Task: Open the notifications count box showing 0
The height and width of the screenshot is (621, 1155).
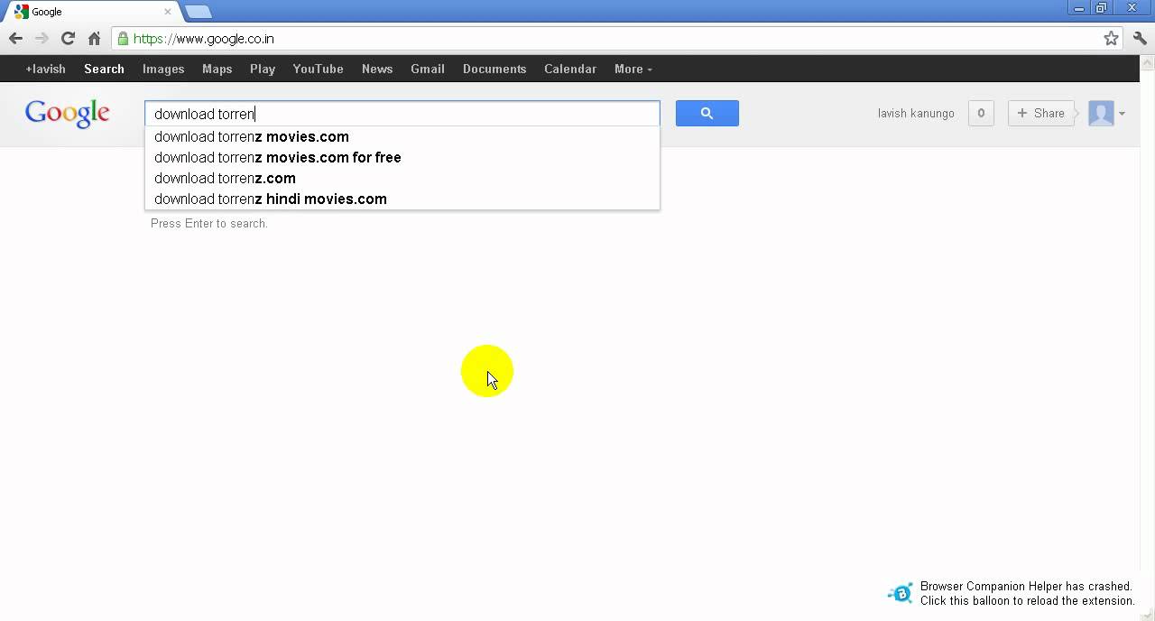Action: (x=981, y=113)
